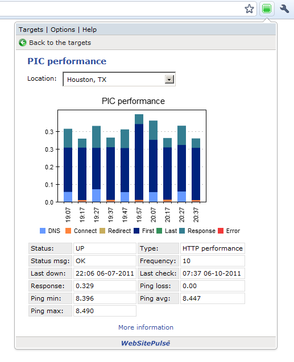294x362 pixels.
Task: Click the green WebSitePulse extension icon
Action: tap(267, 9)
